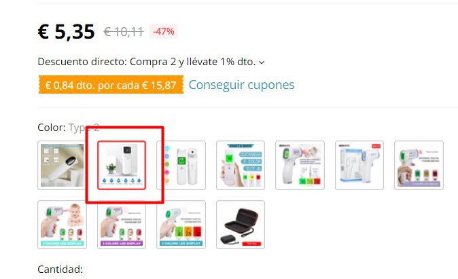This screenshot has height=279, width=458.
Task: Click the orange € 0,84 dto. coupon badge
Action: [111, 85]
